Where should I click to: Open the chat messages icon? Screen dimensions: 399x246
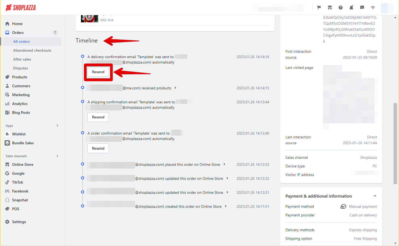[362, 8]
